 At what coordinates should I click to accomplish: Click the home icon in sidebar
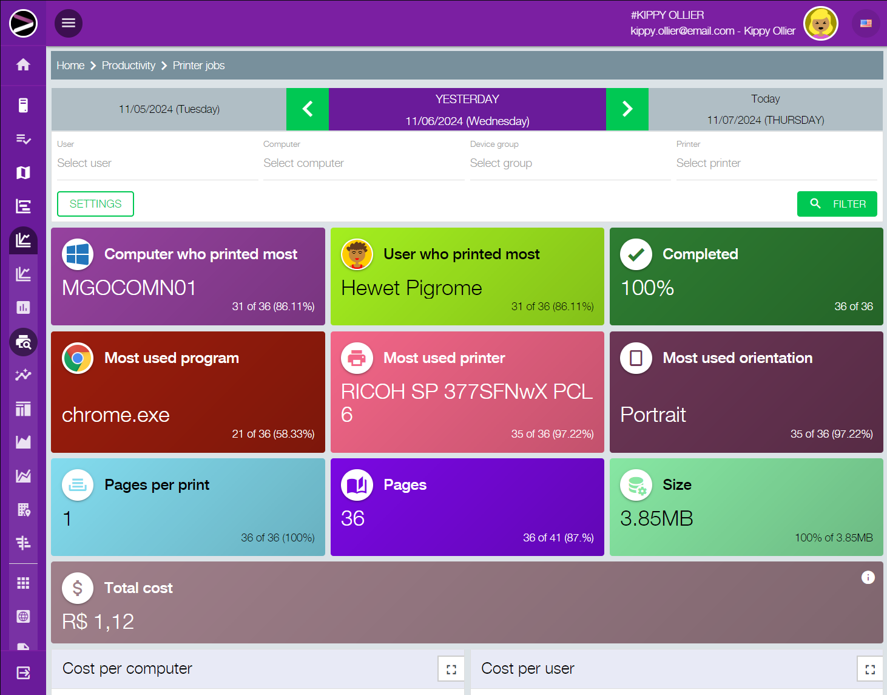[x=23, y=64]
